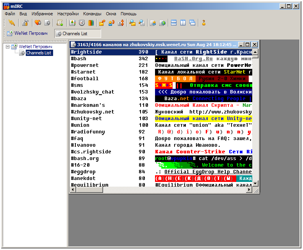Image resolution: width=303 pixels, height=250 pixels.
Task: Open the Помощь menu
Action: [x=128, y=14]
